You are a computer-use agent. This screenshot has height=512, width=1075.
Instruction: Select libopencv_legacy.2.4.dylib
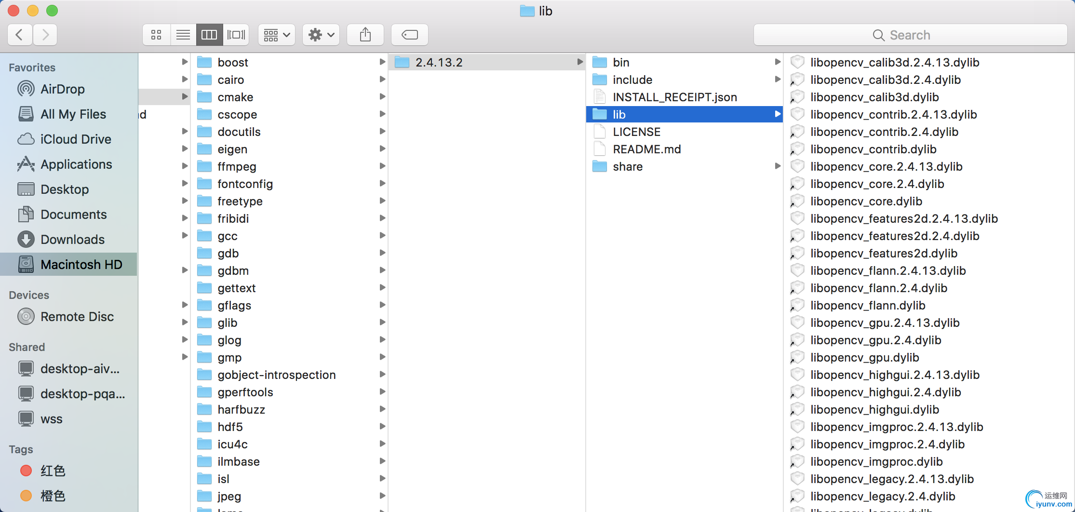point(929,496)
